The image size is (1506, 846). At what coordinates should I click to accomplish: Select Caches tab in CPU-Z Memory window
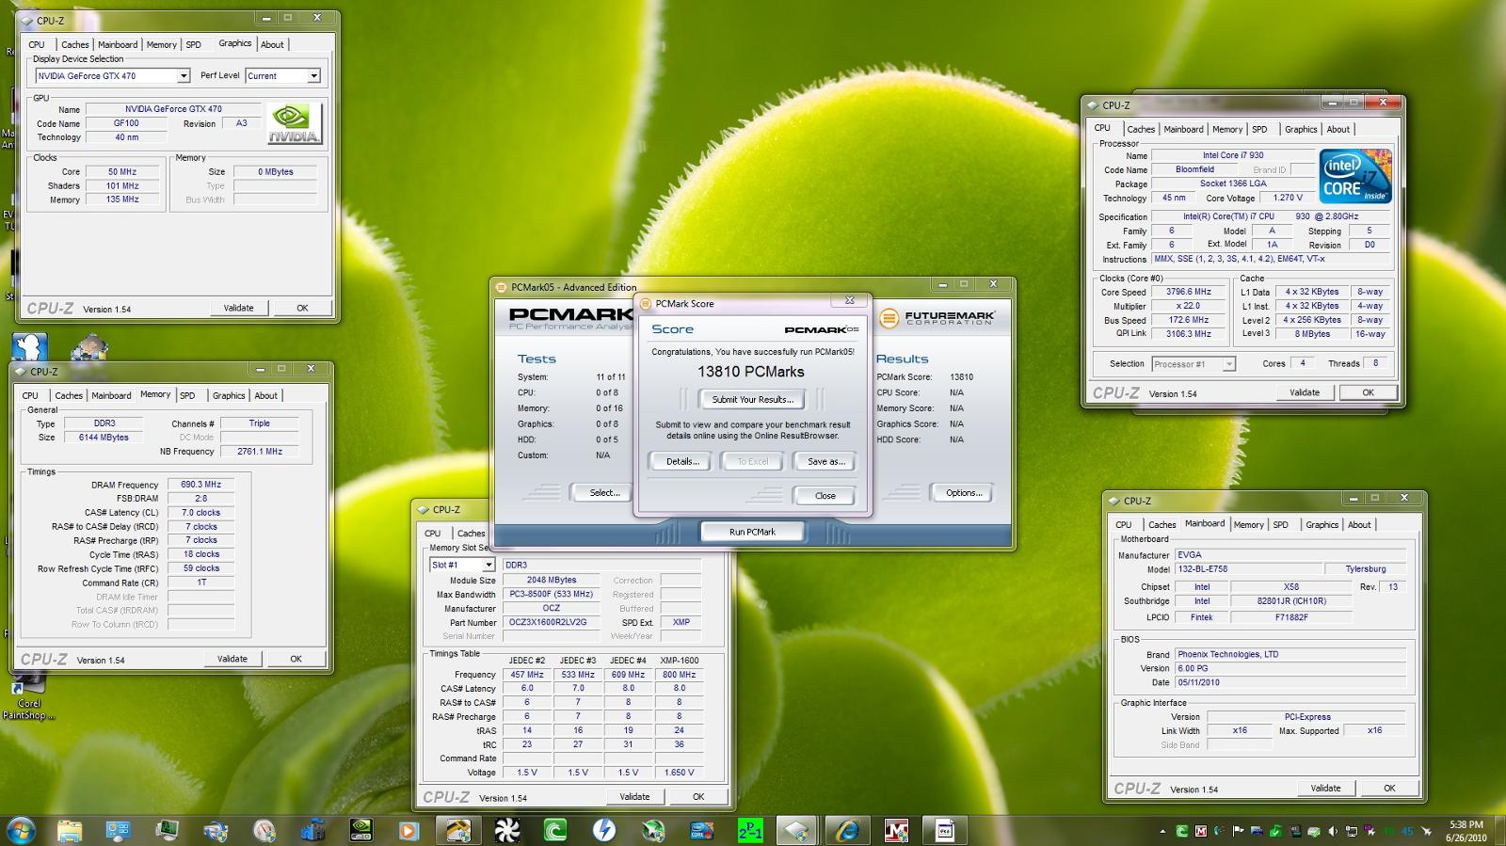pos(69,395)
